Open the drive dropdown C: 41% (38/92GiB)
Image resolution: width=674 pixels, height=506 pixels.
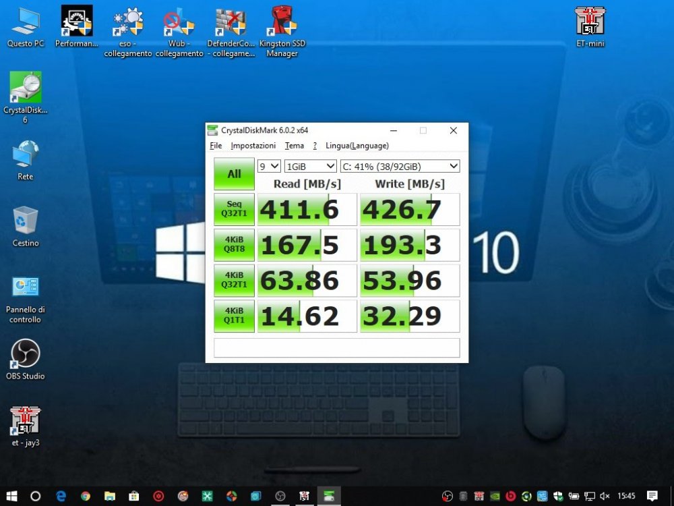pos(400,166)
